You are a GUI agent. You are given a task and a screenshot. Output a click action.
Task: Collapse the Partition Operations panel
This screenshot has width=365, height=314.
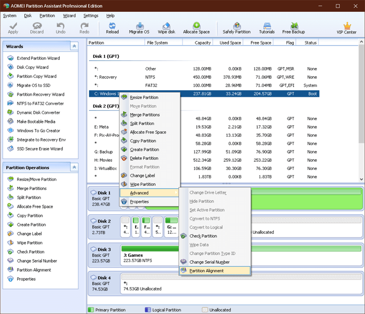pyautogui.click(x=74, y=167)
